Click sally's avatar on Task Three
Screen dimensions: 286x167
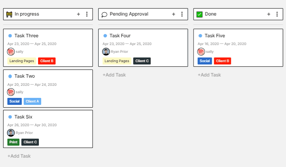click(x=11, y=52)
